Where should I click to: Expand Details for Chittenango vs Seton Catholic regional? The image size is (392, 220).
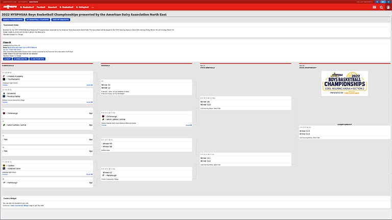[188, 124]
